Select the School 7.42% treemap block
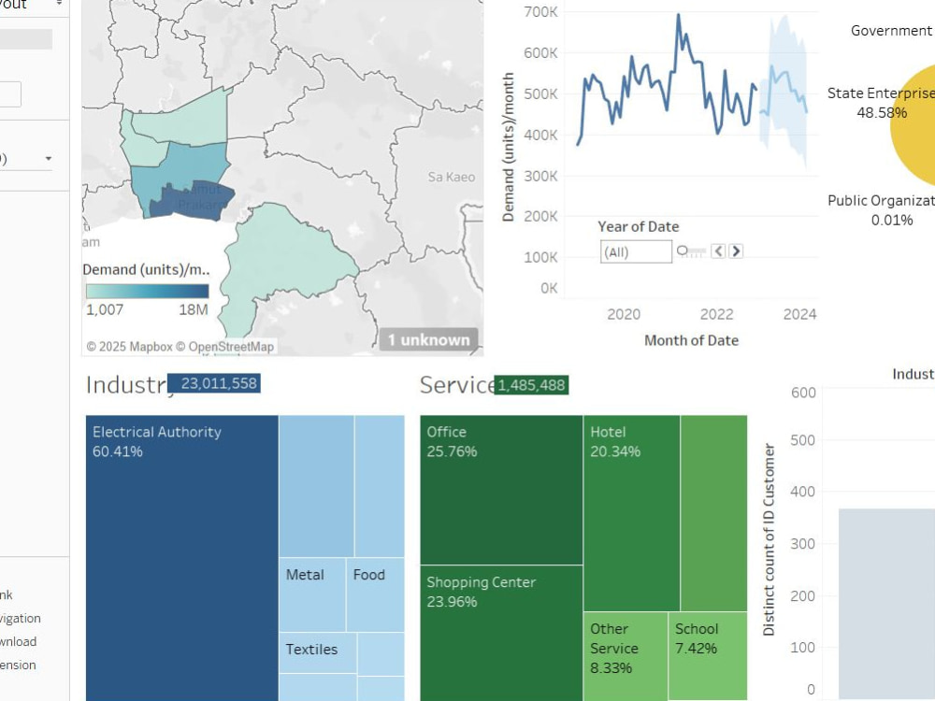The height and width of the screenshot is (701, 935). pyautogui.click(x=708, y=656)
